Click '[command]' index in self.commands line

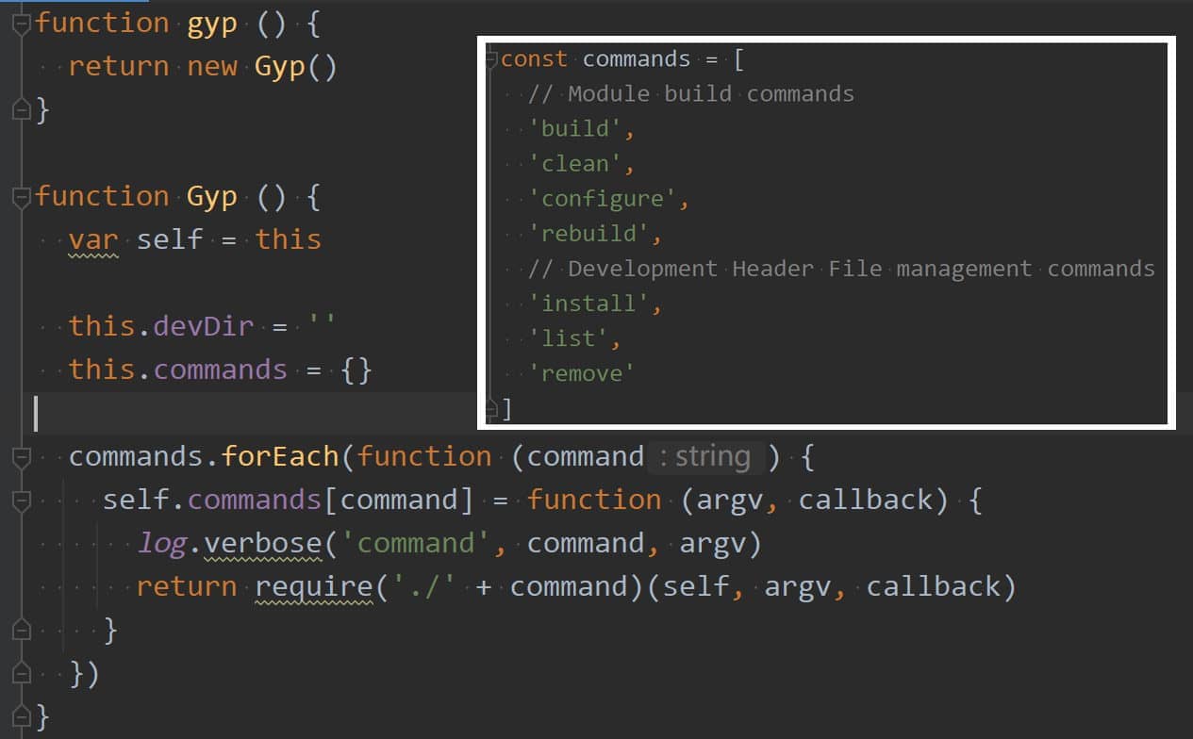pyautogui.click(x=398, y=501)
